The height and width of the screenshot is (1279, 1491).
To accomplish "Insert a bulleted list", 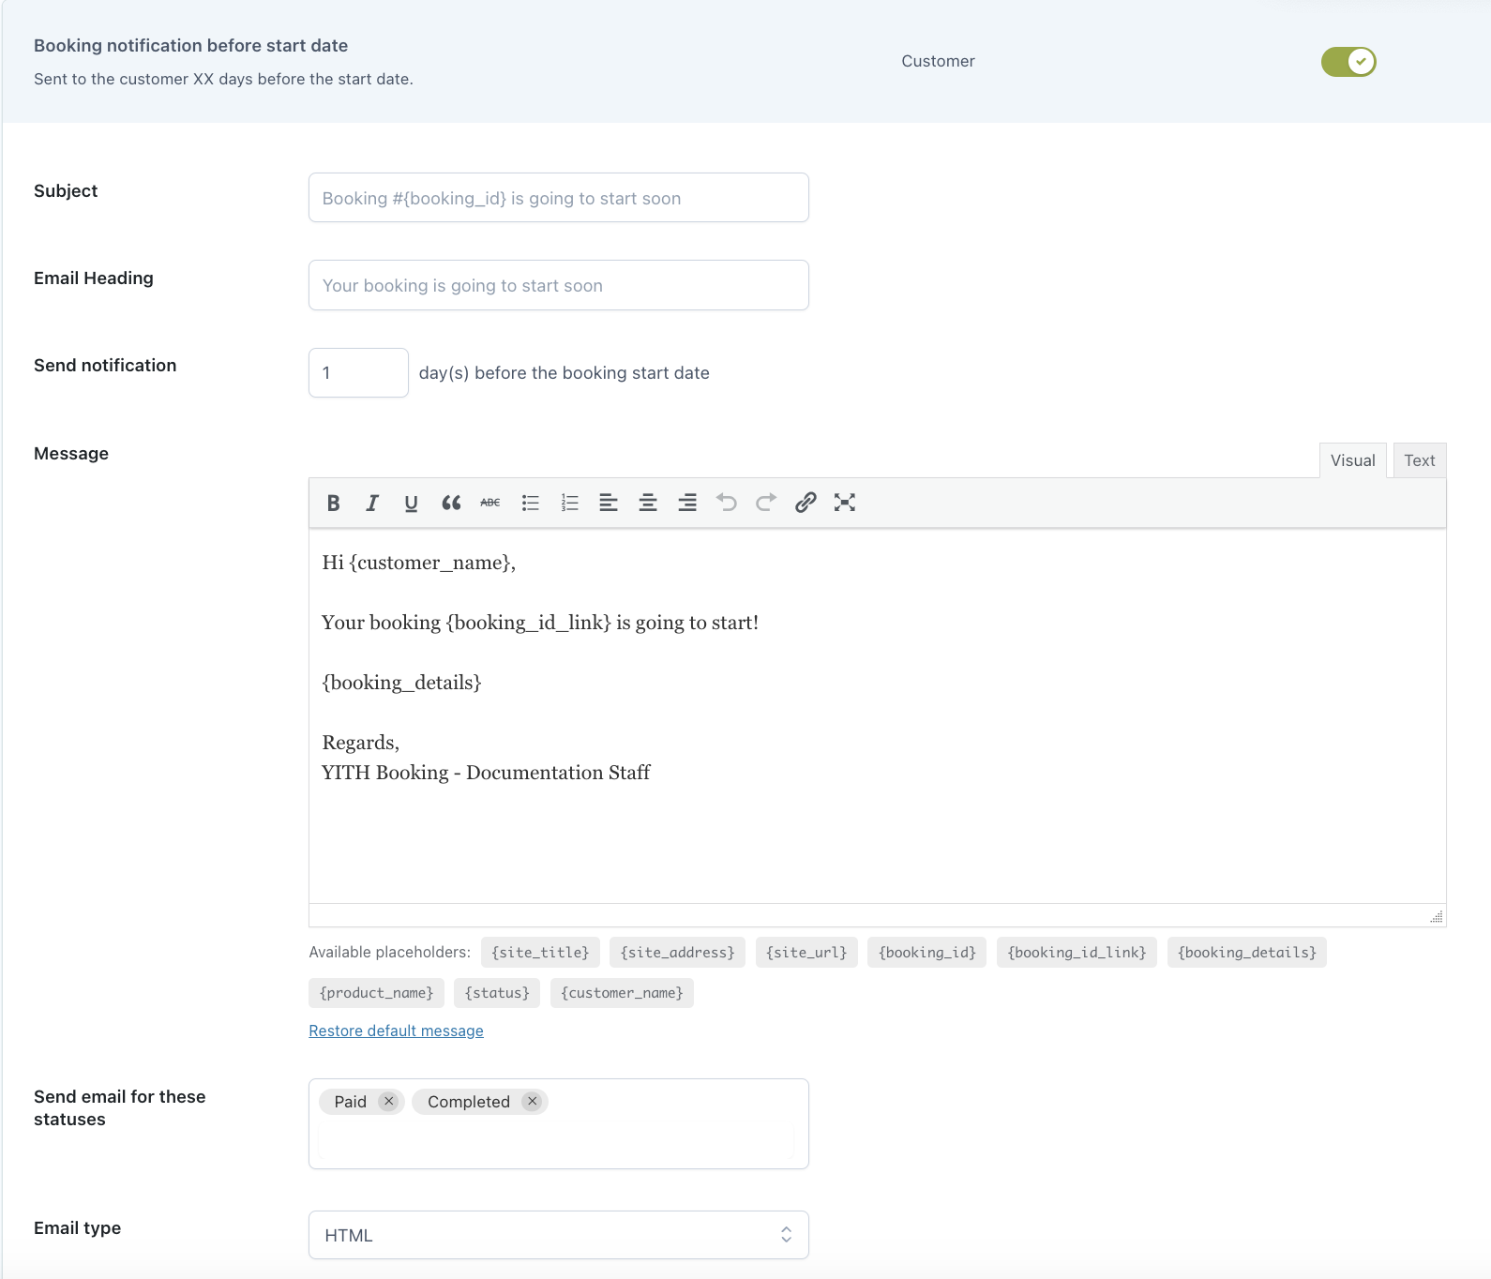I will click(x=531, y=503).
